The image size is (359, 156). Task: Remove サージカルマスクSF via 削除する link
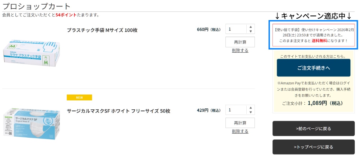click(x=240, y=131)
